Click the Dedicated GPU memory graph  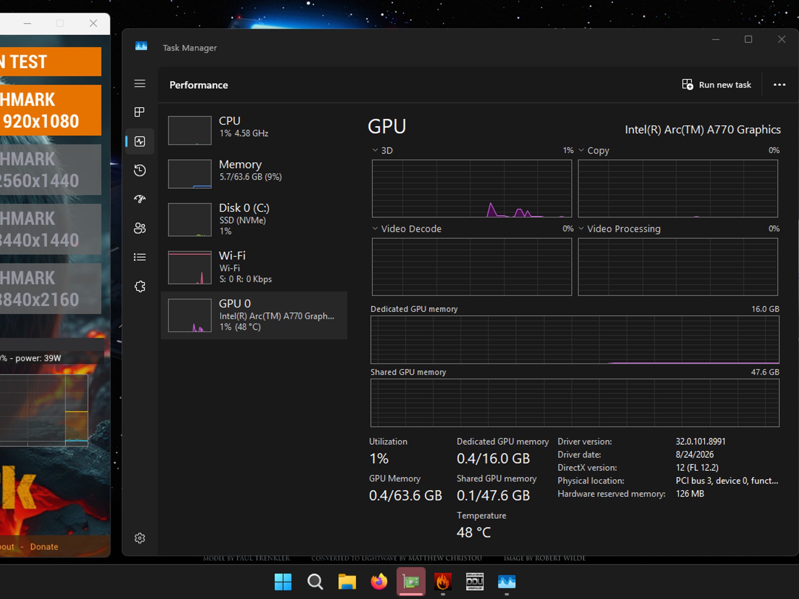tap(575, 339)
